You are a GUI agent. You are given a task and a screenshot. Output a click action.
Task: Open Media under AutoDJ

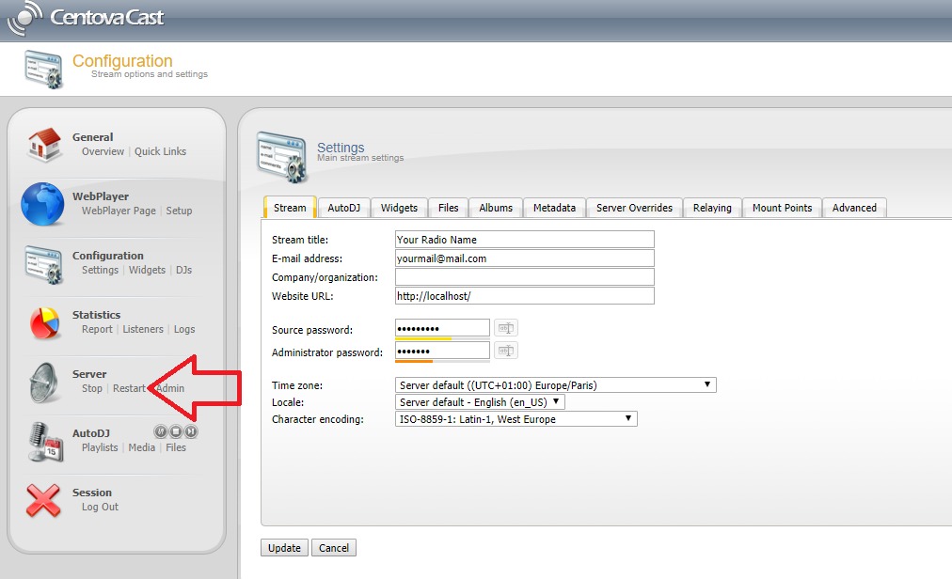141,447
